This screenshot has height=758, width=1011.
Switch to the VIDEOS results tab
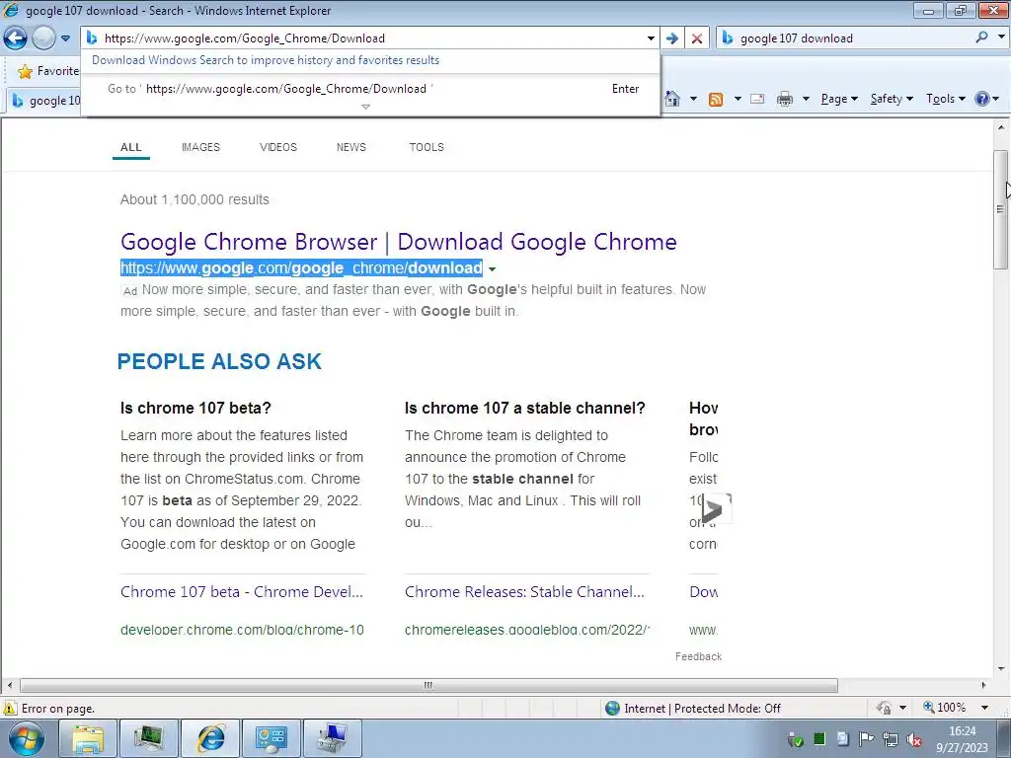pos(277,147)
